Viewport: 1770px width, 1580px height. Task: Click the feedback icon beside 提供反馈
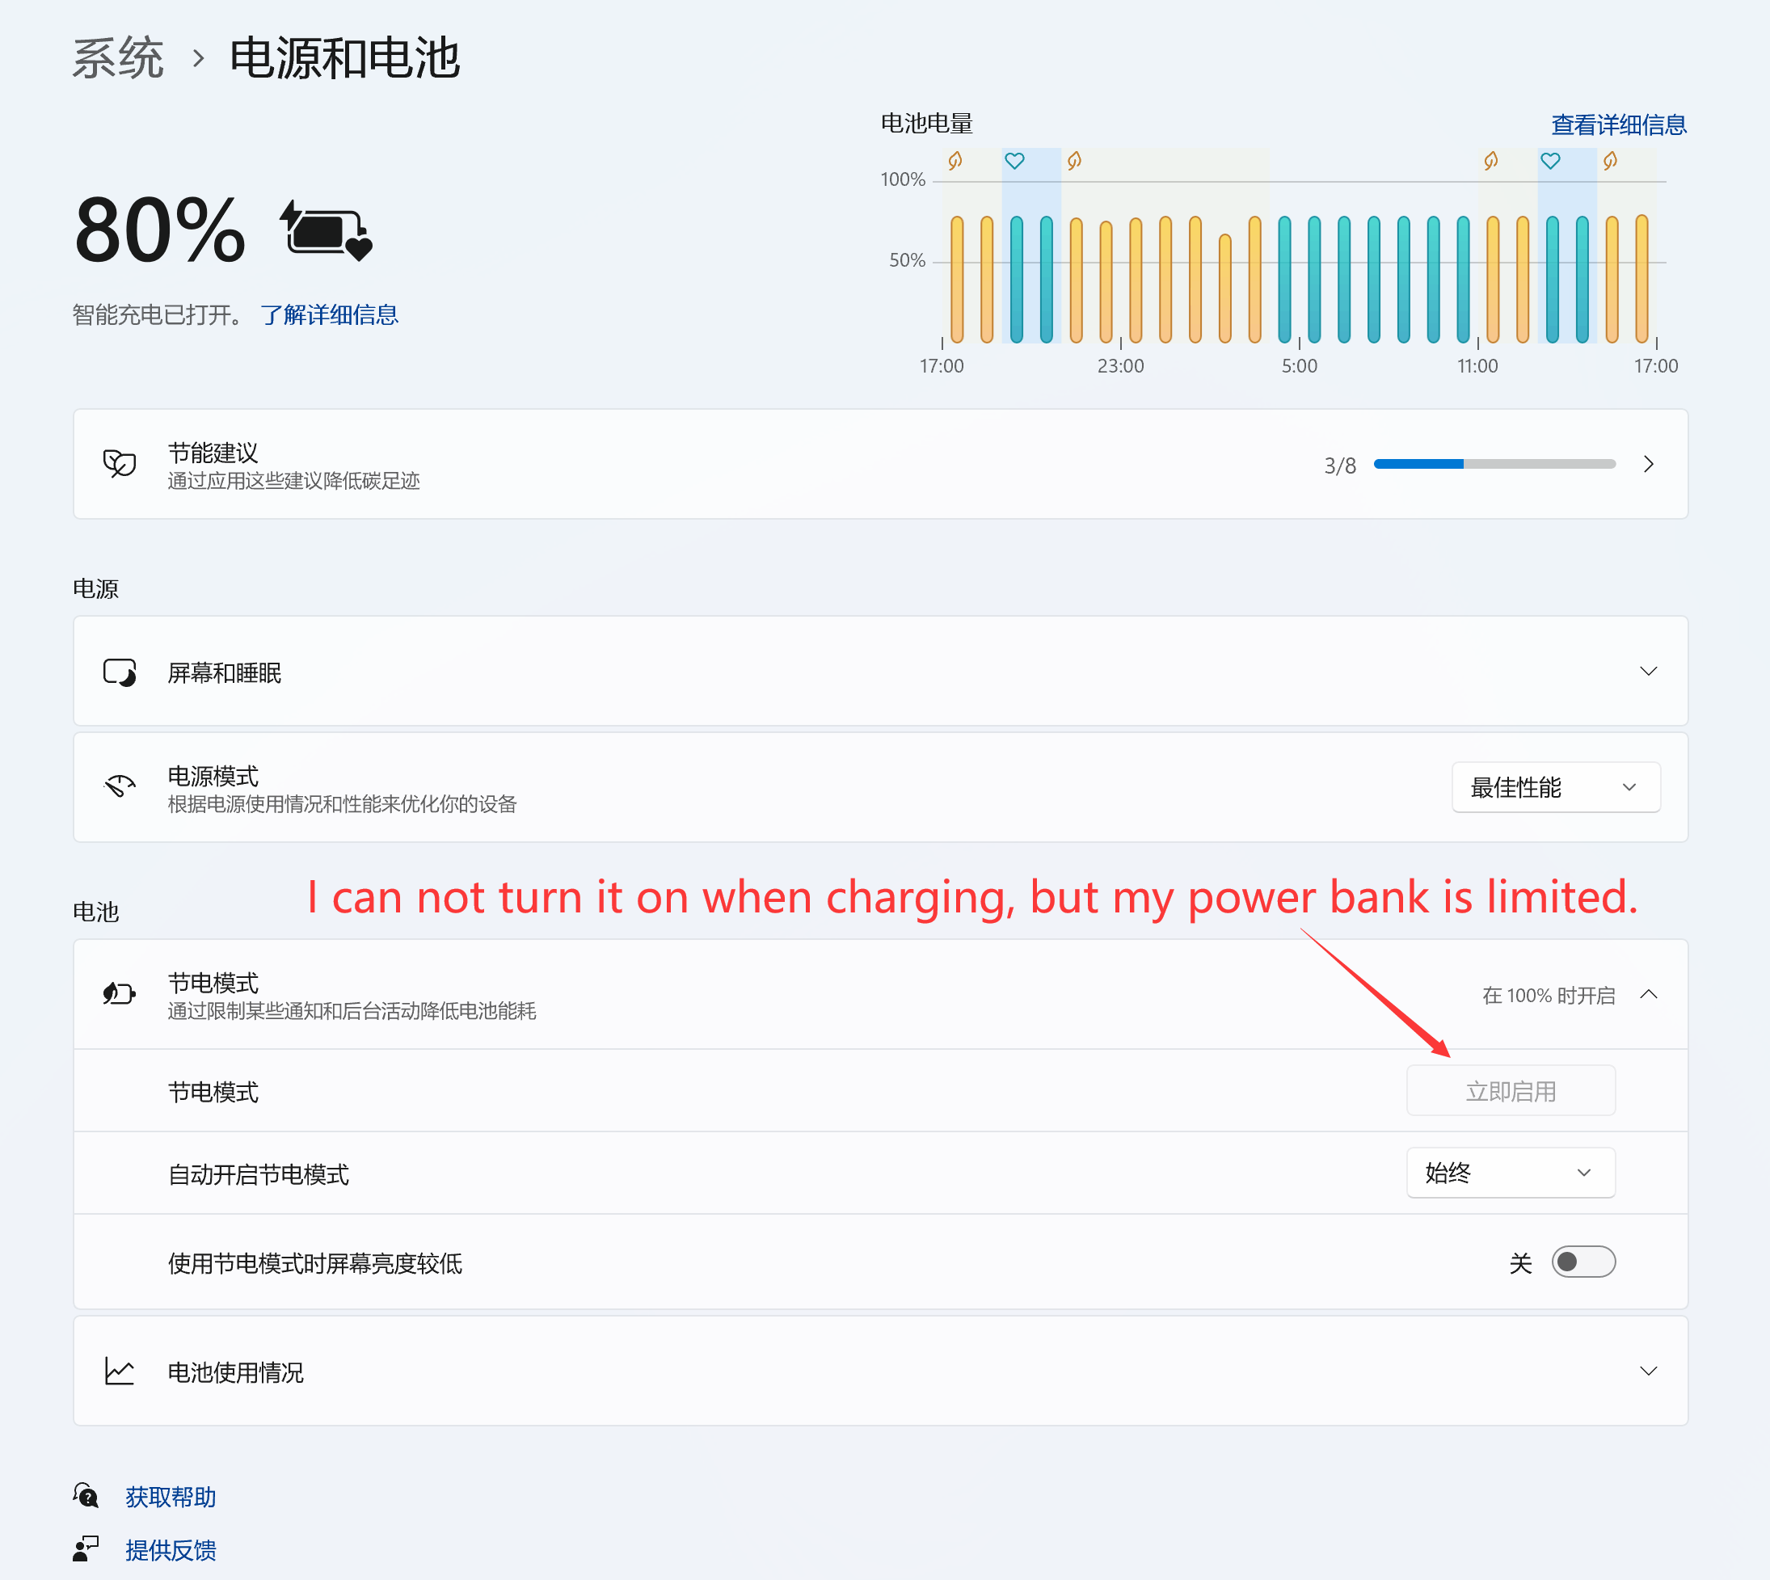86,1548
